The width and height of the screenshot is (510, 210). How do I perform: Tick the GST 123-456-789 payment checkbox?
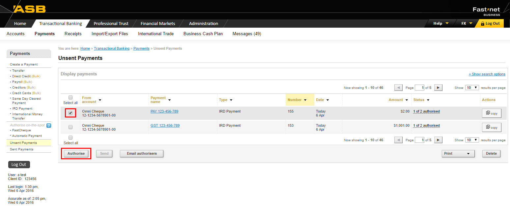[71, 127]
